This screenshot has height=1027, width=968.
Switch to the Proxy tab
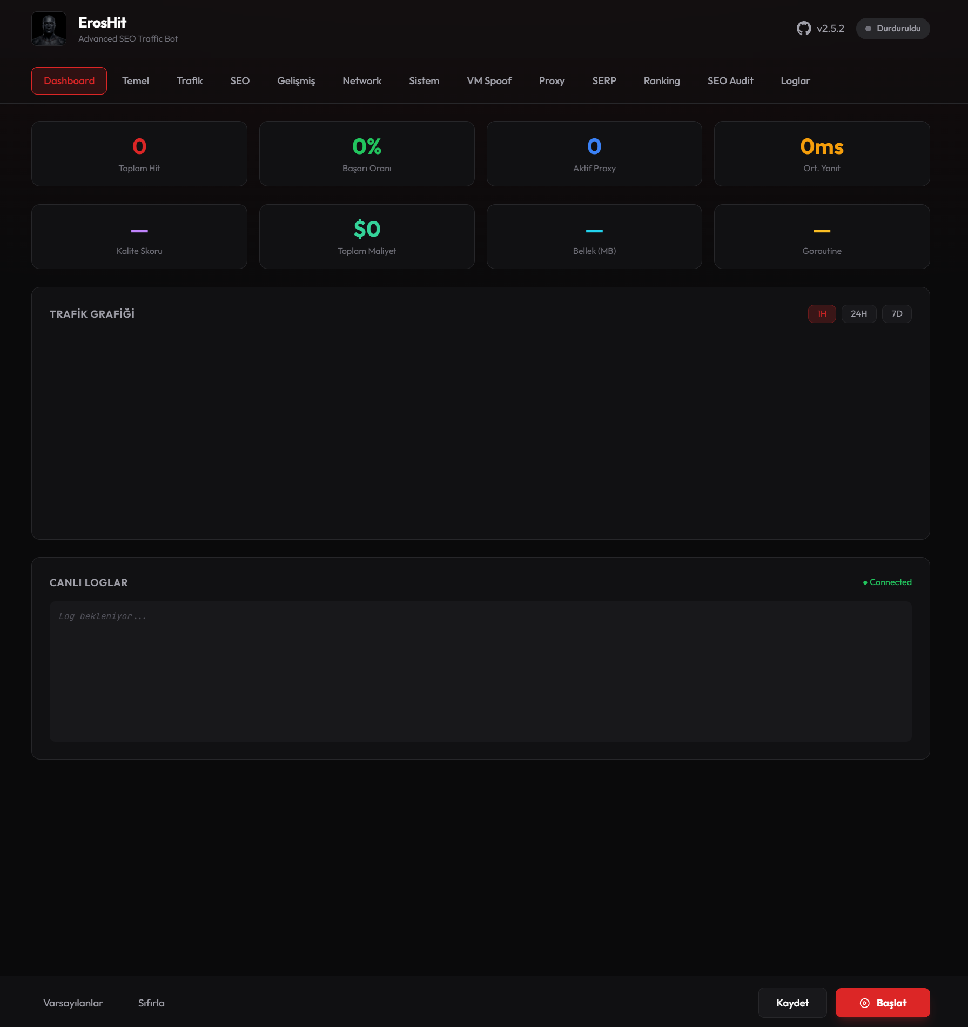pyautogui.click(x=552, y=81)
